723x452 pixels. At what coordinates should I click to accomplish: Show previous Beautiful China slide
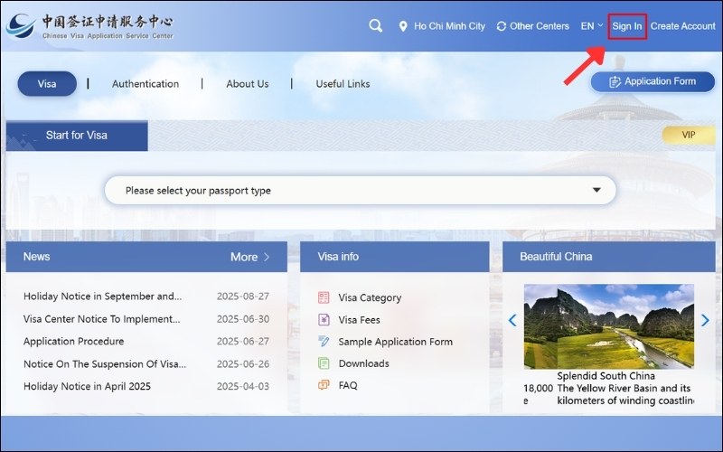pos(512,320)
